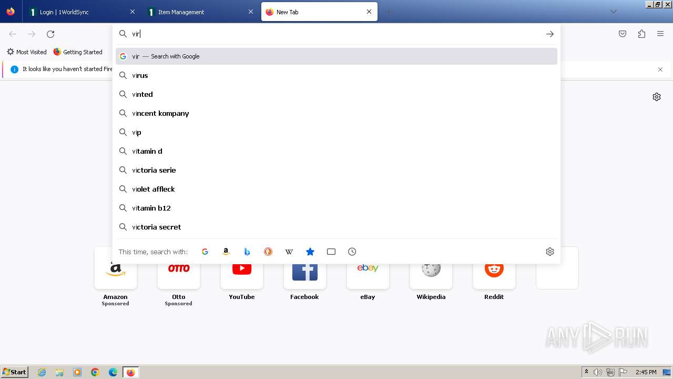
Task: Choose the 'vinted' suggestion
Action: click(x=336, y=94)
